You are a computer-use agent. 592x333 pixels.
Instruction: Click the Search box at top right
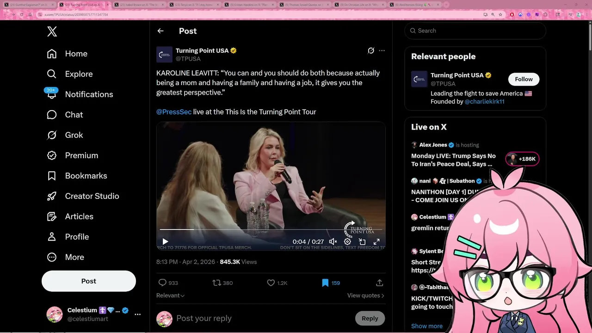[x=475, y=31]
